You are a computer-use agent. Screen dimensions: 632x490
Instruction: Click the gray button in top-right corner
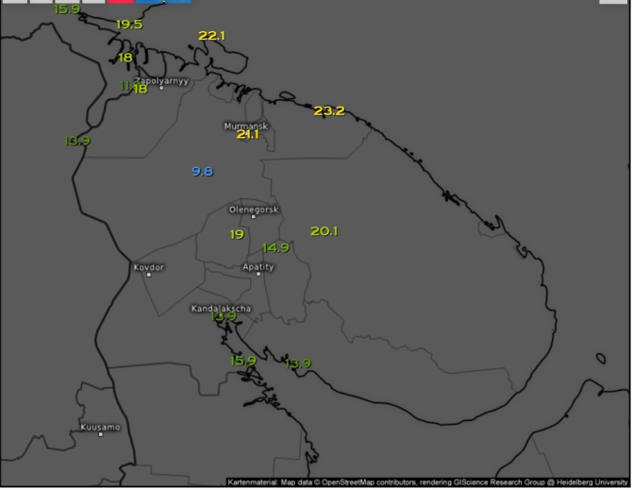[613, 2]
